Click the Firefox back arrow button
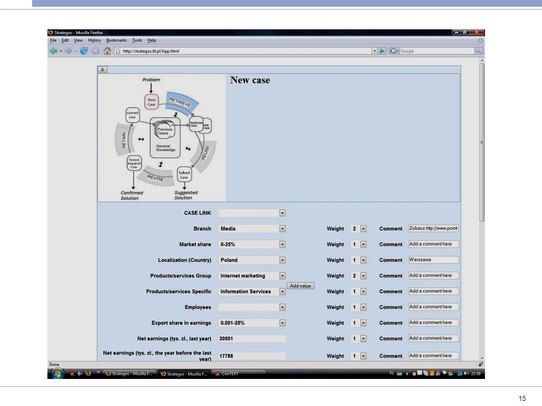The width and height of the screenshot is (542, 406). pos(53,51)
